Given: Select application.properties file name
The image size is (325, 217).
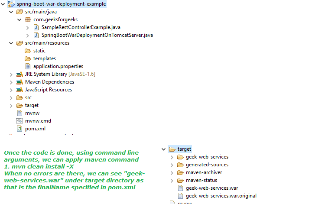Looking at the screenshot, I should (58, 66).
